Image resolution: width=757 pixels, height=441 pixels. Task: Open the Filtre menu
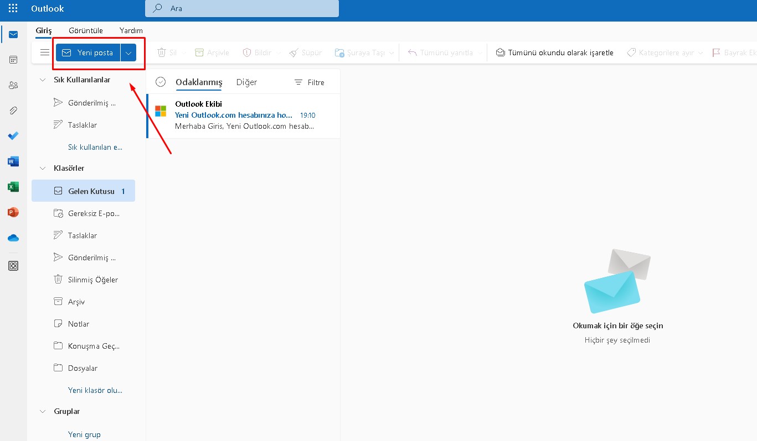click(310, 82)
